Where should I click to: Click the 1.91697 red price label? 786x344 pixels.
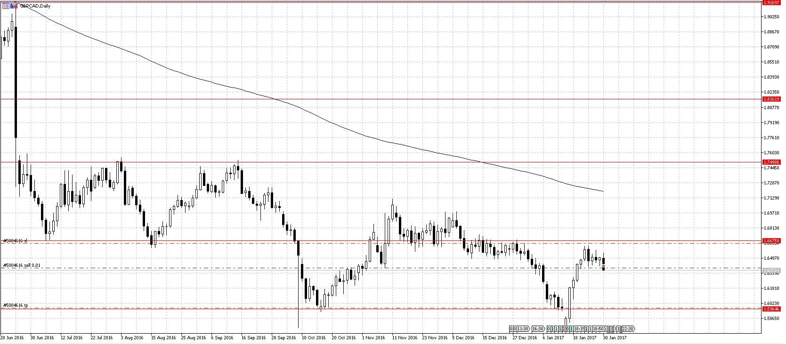pos(772,2)
